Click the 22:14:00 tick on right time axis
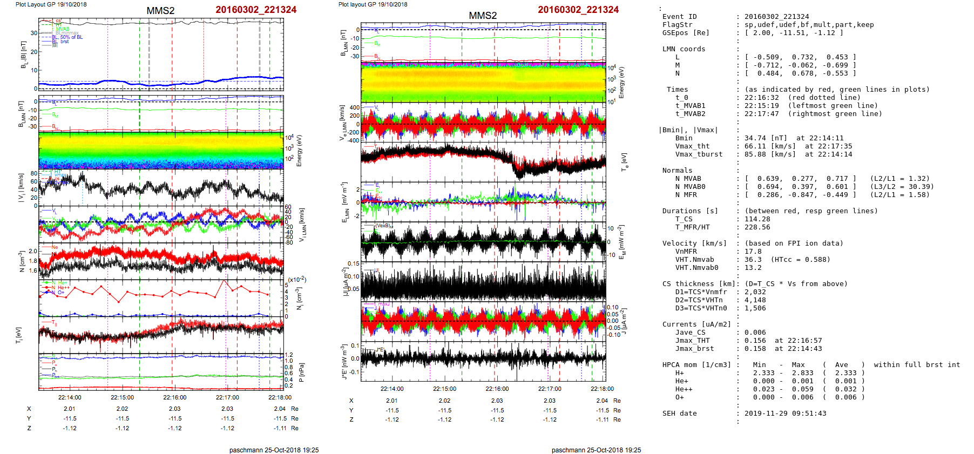 [392, 389]
